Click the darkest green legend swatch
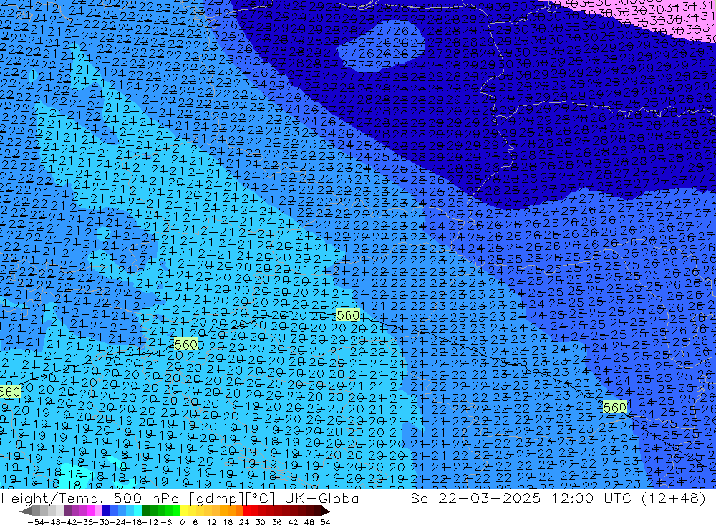Image resolution: width=716 pixels, height=525 pixels. point(145,510)
